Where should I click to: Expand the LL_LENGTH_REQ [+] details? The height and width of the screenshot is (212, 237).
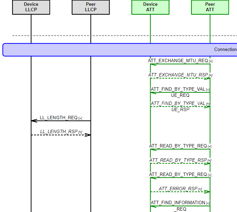[80, 118]
